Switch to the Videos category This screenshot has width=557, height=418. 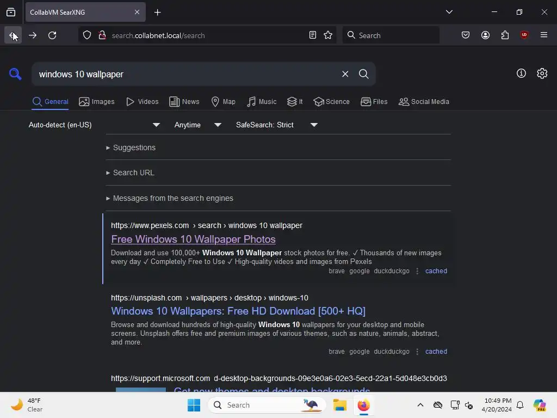[x=142, y=102]
